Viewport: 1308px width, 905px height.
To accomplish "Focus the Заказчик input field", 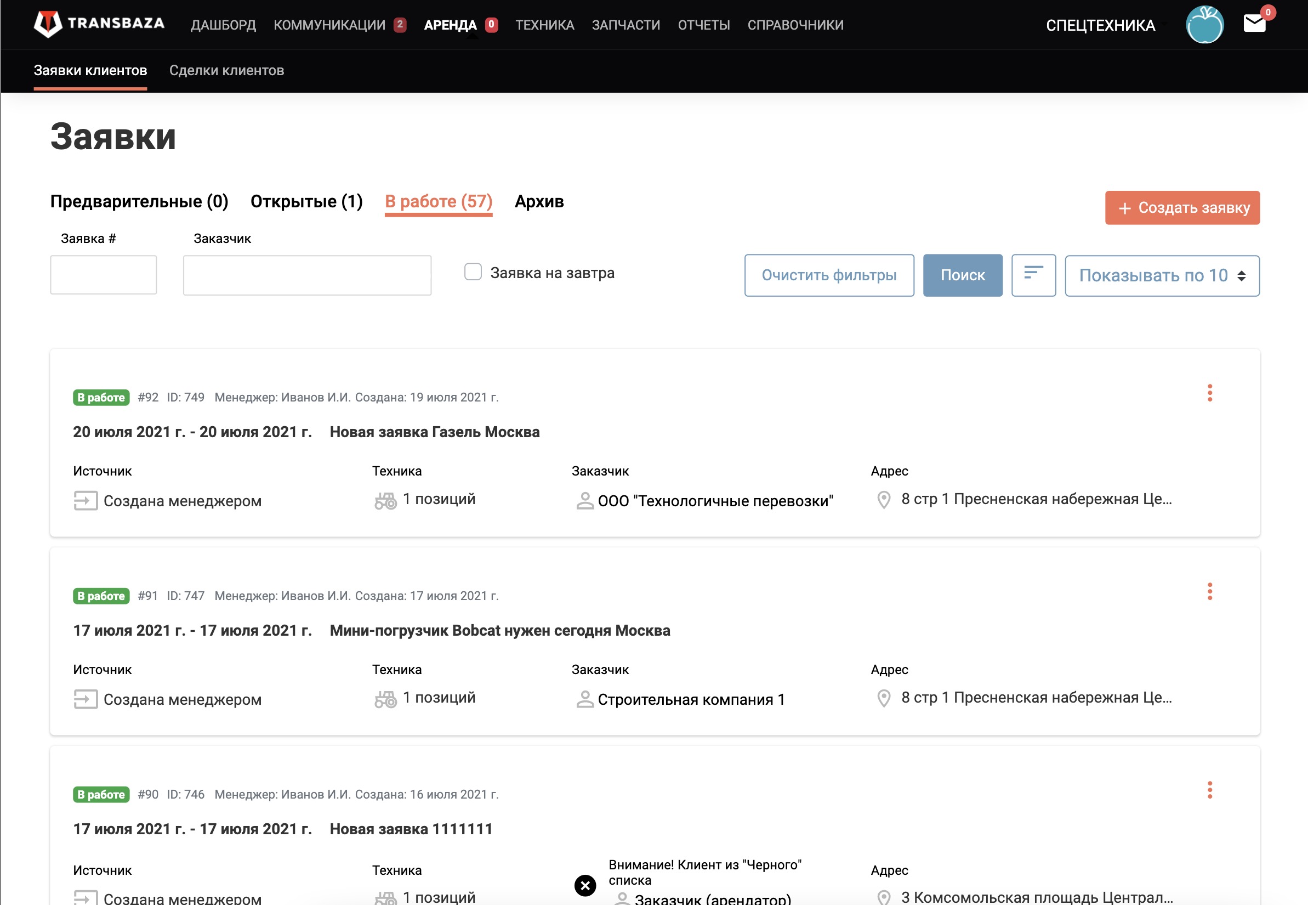I will [x=306, y=275].
